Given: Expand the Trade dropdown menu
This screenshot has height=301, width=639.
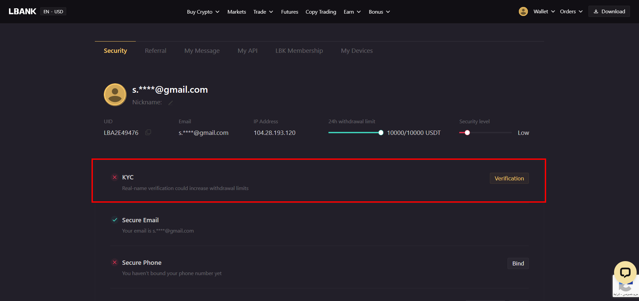Looking at the screenshot, I should pyautogui.click(x=263, y=12).
